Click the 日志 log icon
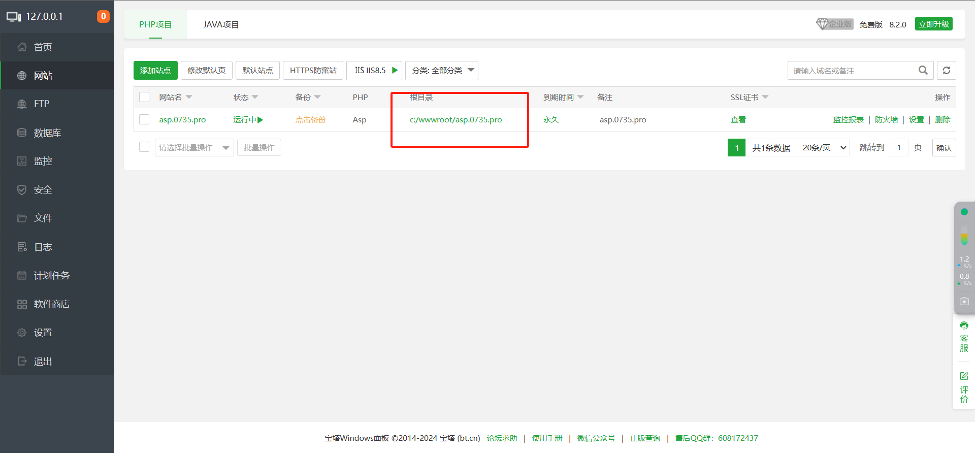The image size is (975, 453). click(x=22, y=247)
